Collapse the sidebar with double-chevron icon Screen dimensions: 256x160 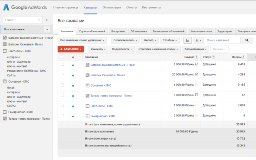point(46,20)
